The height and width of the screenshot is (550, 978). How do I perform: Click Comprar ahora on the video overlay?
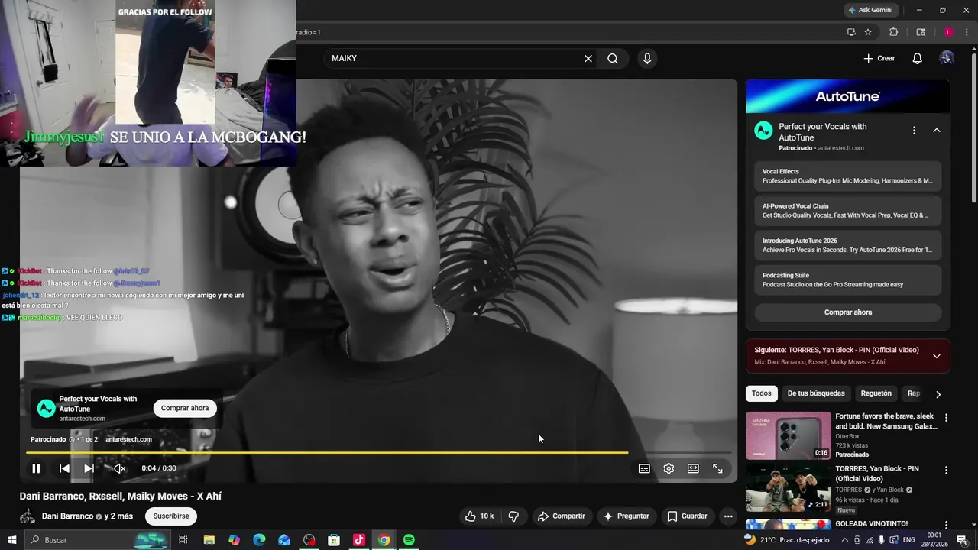click(185, 408)
